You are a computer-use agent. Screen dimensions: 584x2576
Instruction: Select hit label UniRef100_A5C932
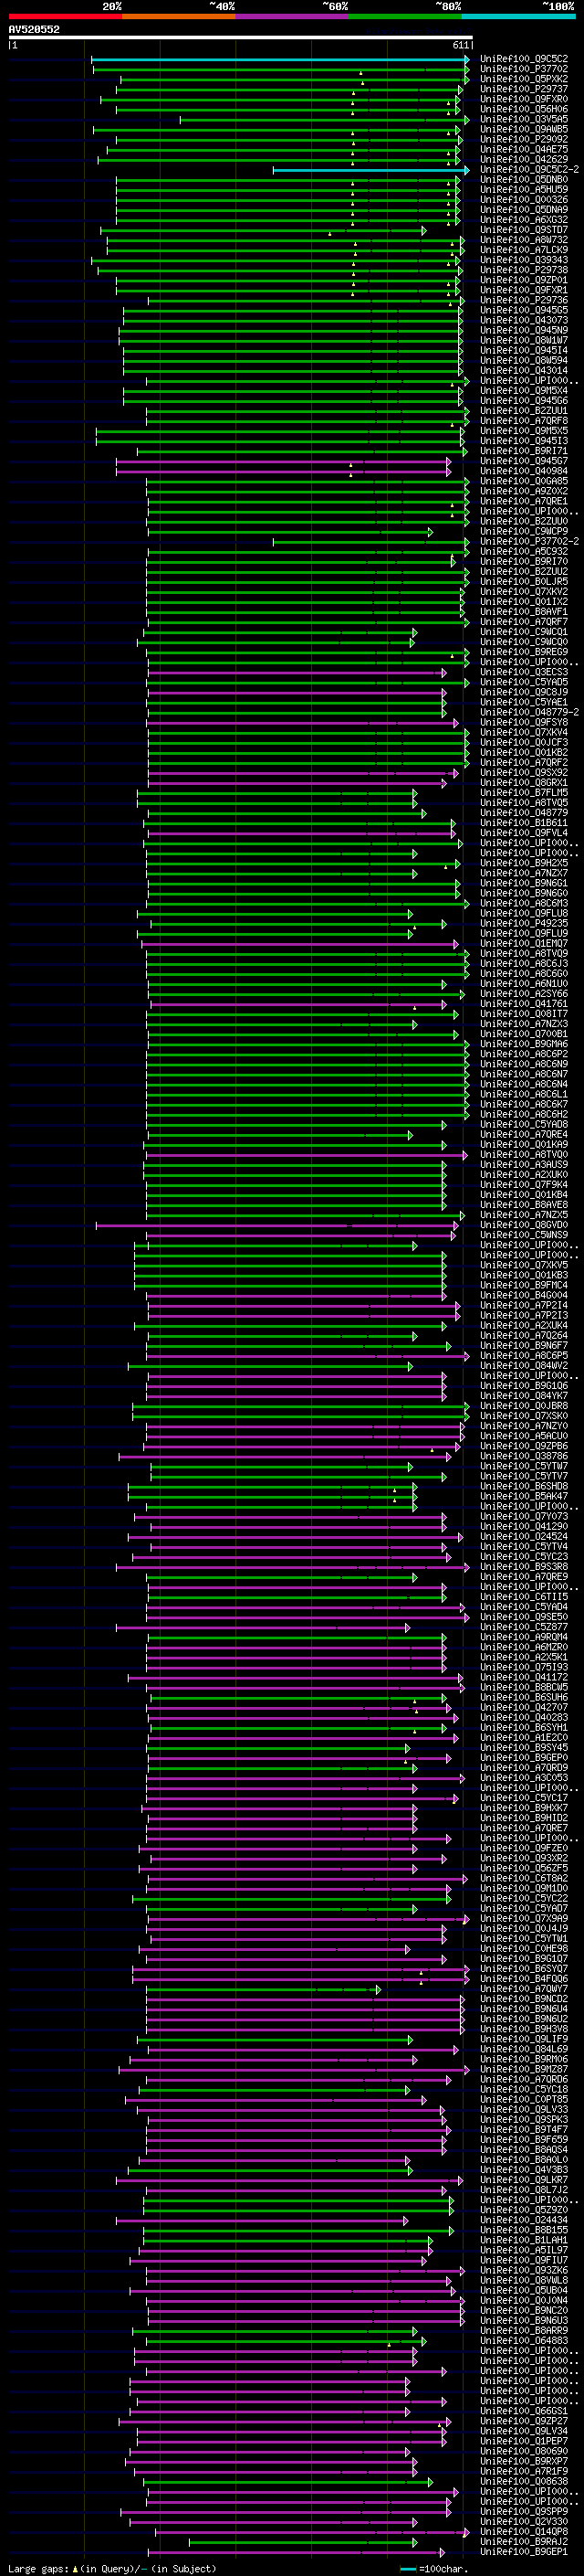point(523,552)
